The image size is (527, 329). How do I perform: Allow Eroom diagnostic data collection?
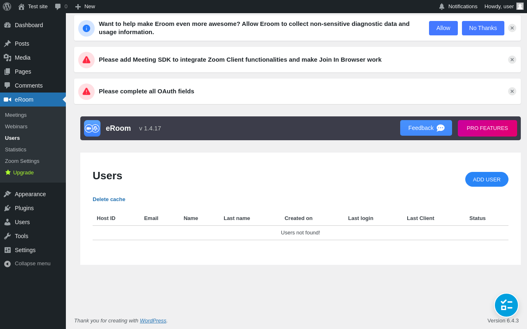click(x=443, y=28)
